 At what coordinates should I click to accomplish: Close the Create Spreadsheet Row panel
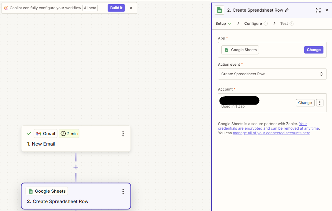pyautogui.click(x=326, y=10)
